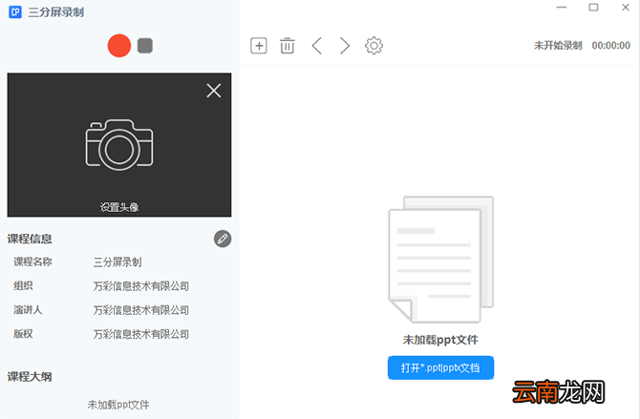Click the 版权 label

[x=23, y=334]
